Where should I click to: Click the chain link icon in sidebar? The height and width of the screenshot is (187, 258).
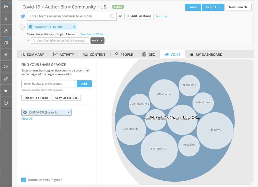point(6,79)
